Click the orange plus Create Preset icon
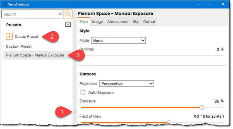 click(9, 36)
